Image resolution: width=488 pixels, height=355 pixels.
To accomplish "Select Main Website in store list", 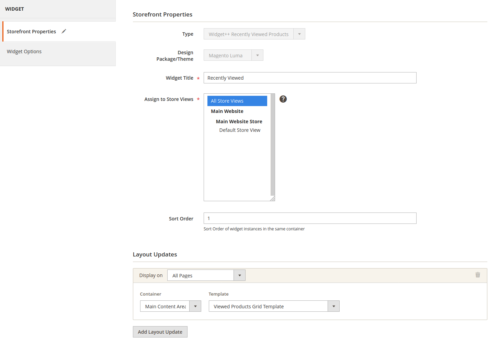I will (x=227, y=111).
